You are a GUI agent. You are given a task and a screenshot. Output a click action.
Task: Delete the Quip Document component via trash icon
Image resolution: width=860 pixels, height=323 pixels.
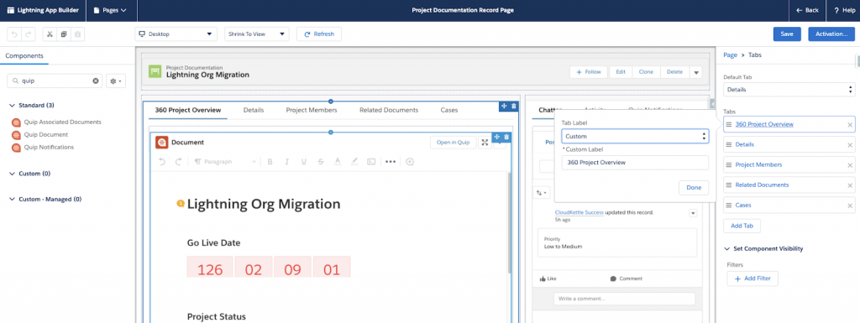[506, 137]
